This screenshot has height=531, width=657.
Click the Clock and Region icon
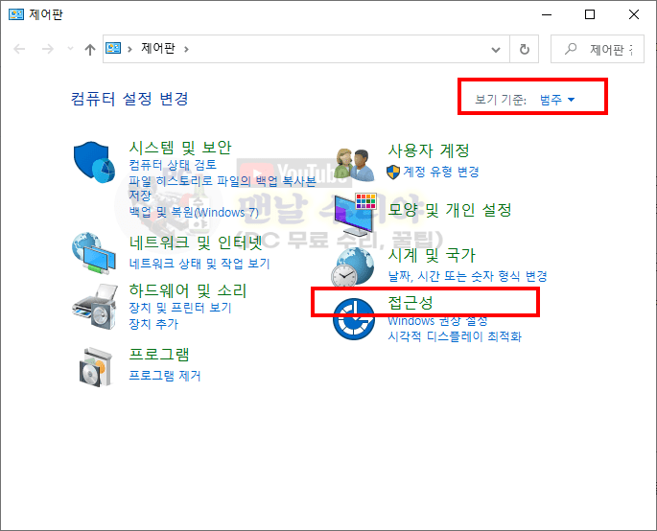pos(353,267)
